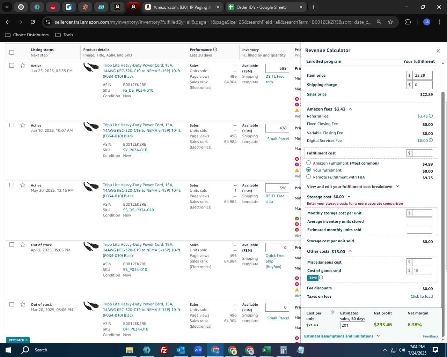Select Your fulfillment radio option
Image resolution: width=447 pixels, height=357 pixels.
309,170
